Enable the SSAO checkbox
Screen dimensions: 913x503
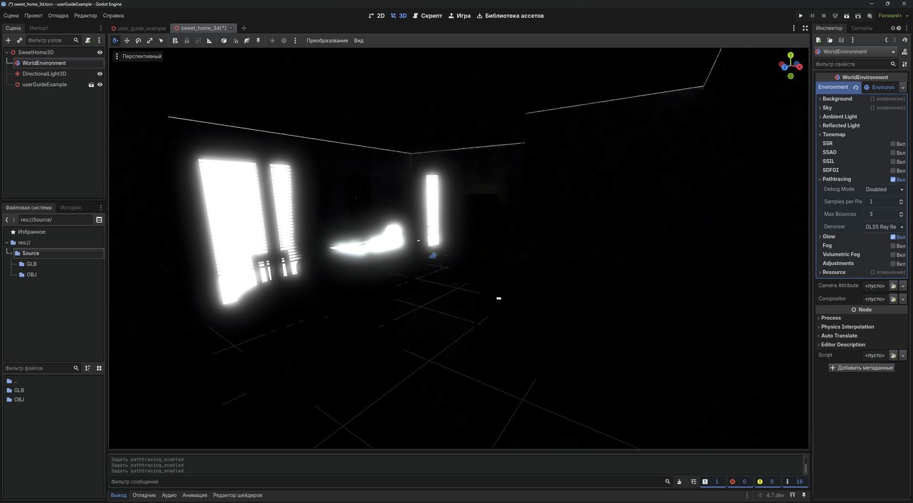tap(893, 152)
